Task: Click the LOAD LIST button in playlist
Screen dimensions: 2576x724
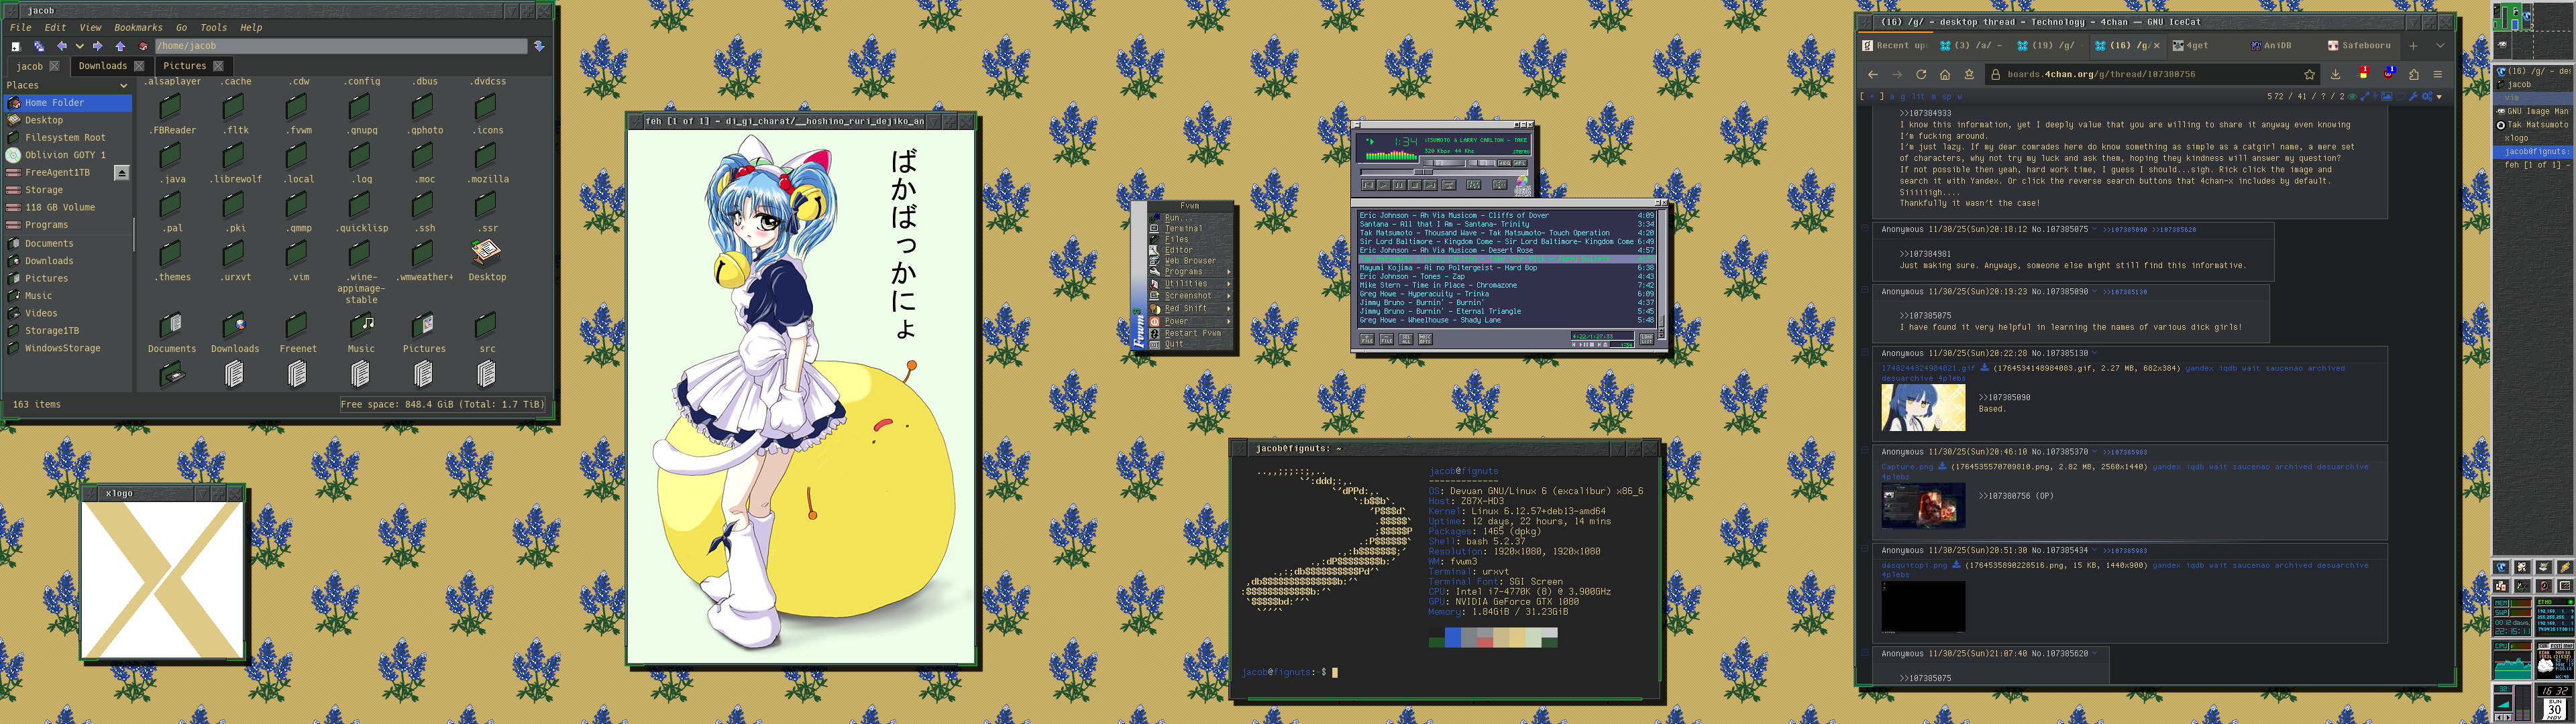Action: pos(1647,339)
